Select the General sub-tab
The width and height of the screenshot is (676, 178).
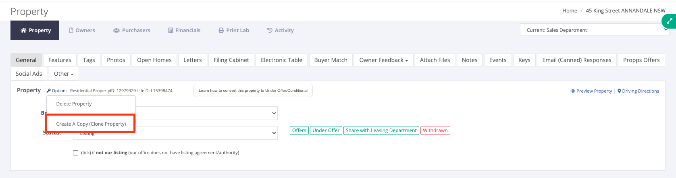pos(26,60)
